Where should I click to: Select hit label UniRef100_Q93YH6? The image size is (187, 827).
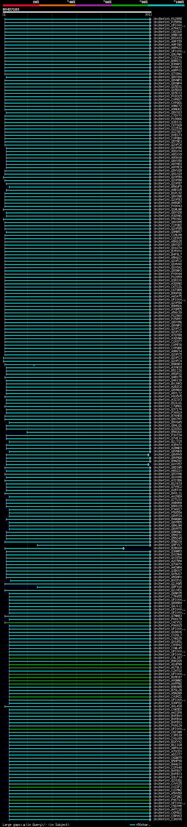pos(168,474)
